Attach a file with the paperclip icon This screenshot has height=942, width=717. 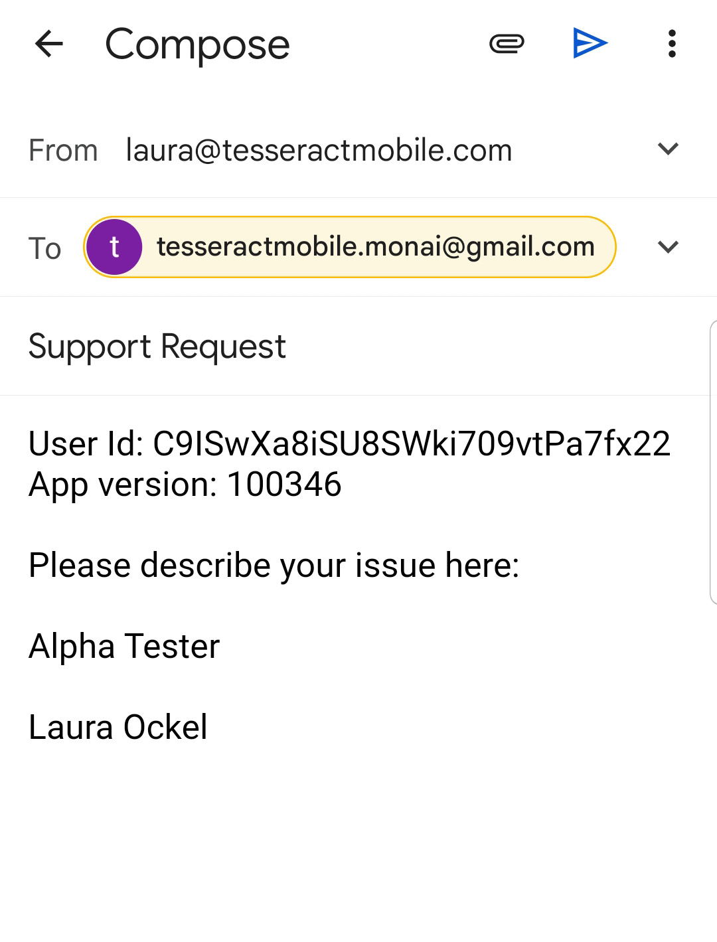pyautogui.click(x=507, y=44)
